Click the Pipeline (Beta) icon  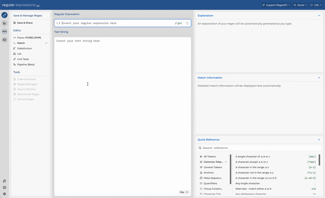15,64
